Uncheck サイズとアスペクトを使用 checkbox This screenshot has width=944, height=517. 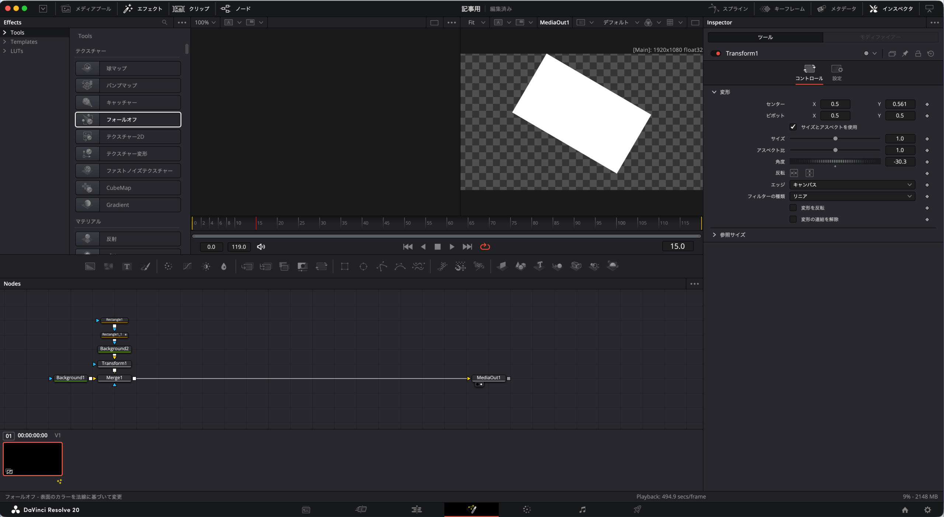793,127
